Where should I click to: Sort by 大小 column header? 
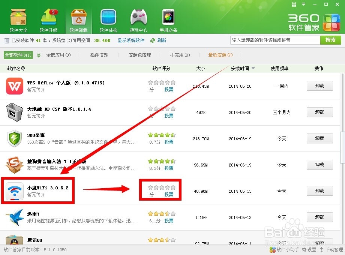coord(201,68)
